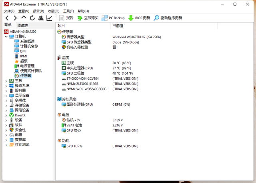Select 计算机名称 in the tree
The image size is (256, 183).
(x=26, y=46)
